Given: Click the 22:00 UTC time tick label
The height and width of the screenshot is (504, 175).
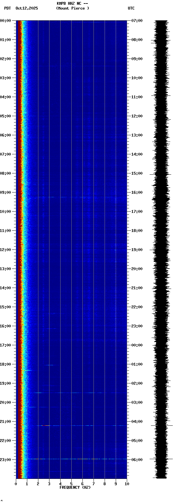Looking at the screenshot, I should [137, 307].
